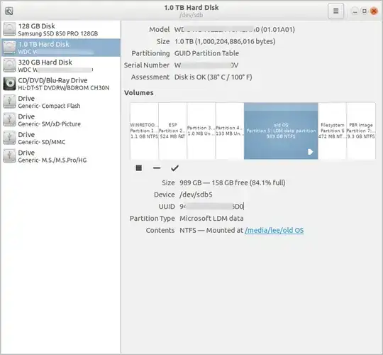
Task: Open the /media/lee/old OS mount link
Action: point(274,230)
